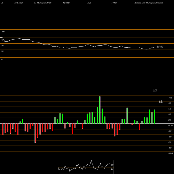The height and width of the screenshot is (174, 174).
Task: Click the '100' label on the RSI axis
Action: (3, 32)
